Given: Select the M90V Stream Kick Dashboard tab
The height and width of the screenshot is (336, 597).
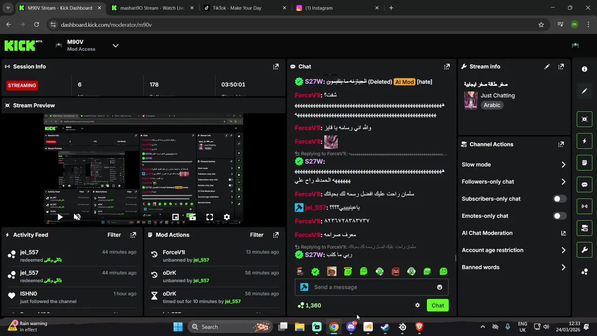Looking at the screenshot, I should 60,8.
